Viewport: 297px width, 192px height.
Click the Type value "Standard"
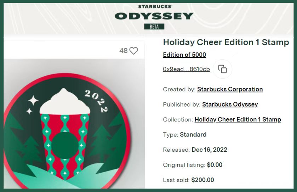193,134
